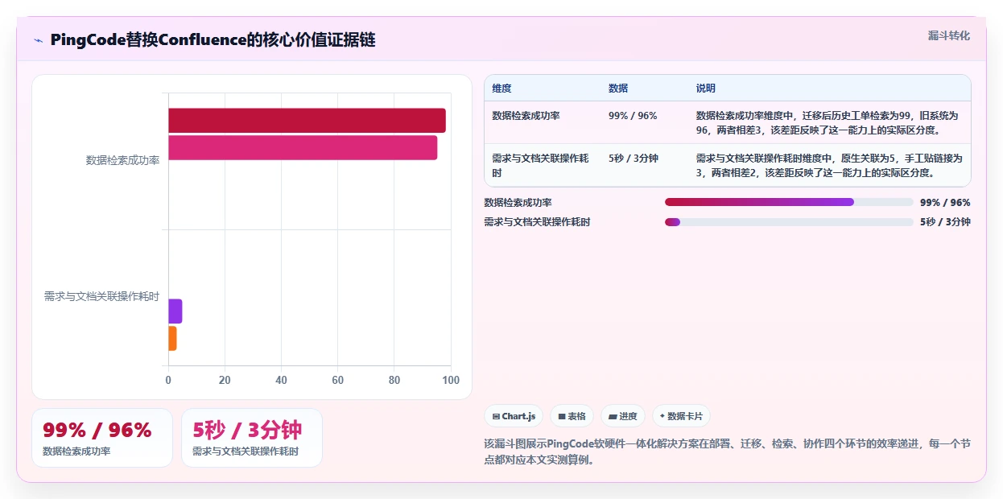Click the 维度 column header

[x=501, y=89]
